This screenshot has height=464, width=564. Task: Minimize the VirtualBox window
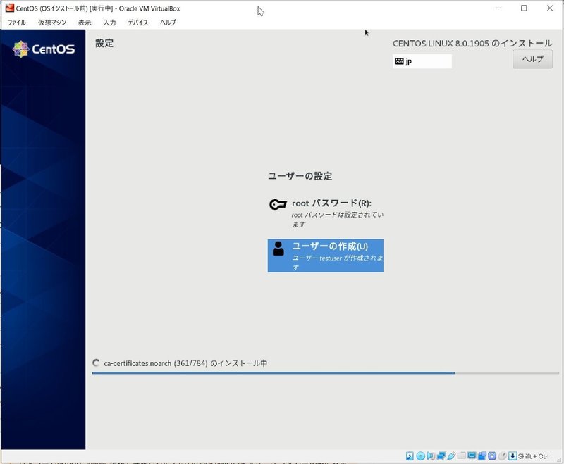[498, 8]
